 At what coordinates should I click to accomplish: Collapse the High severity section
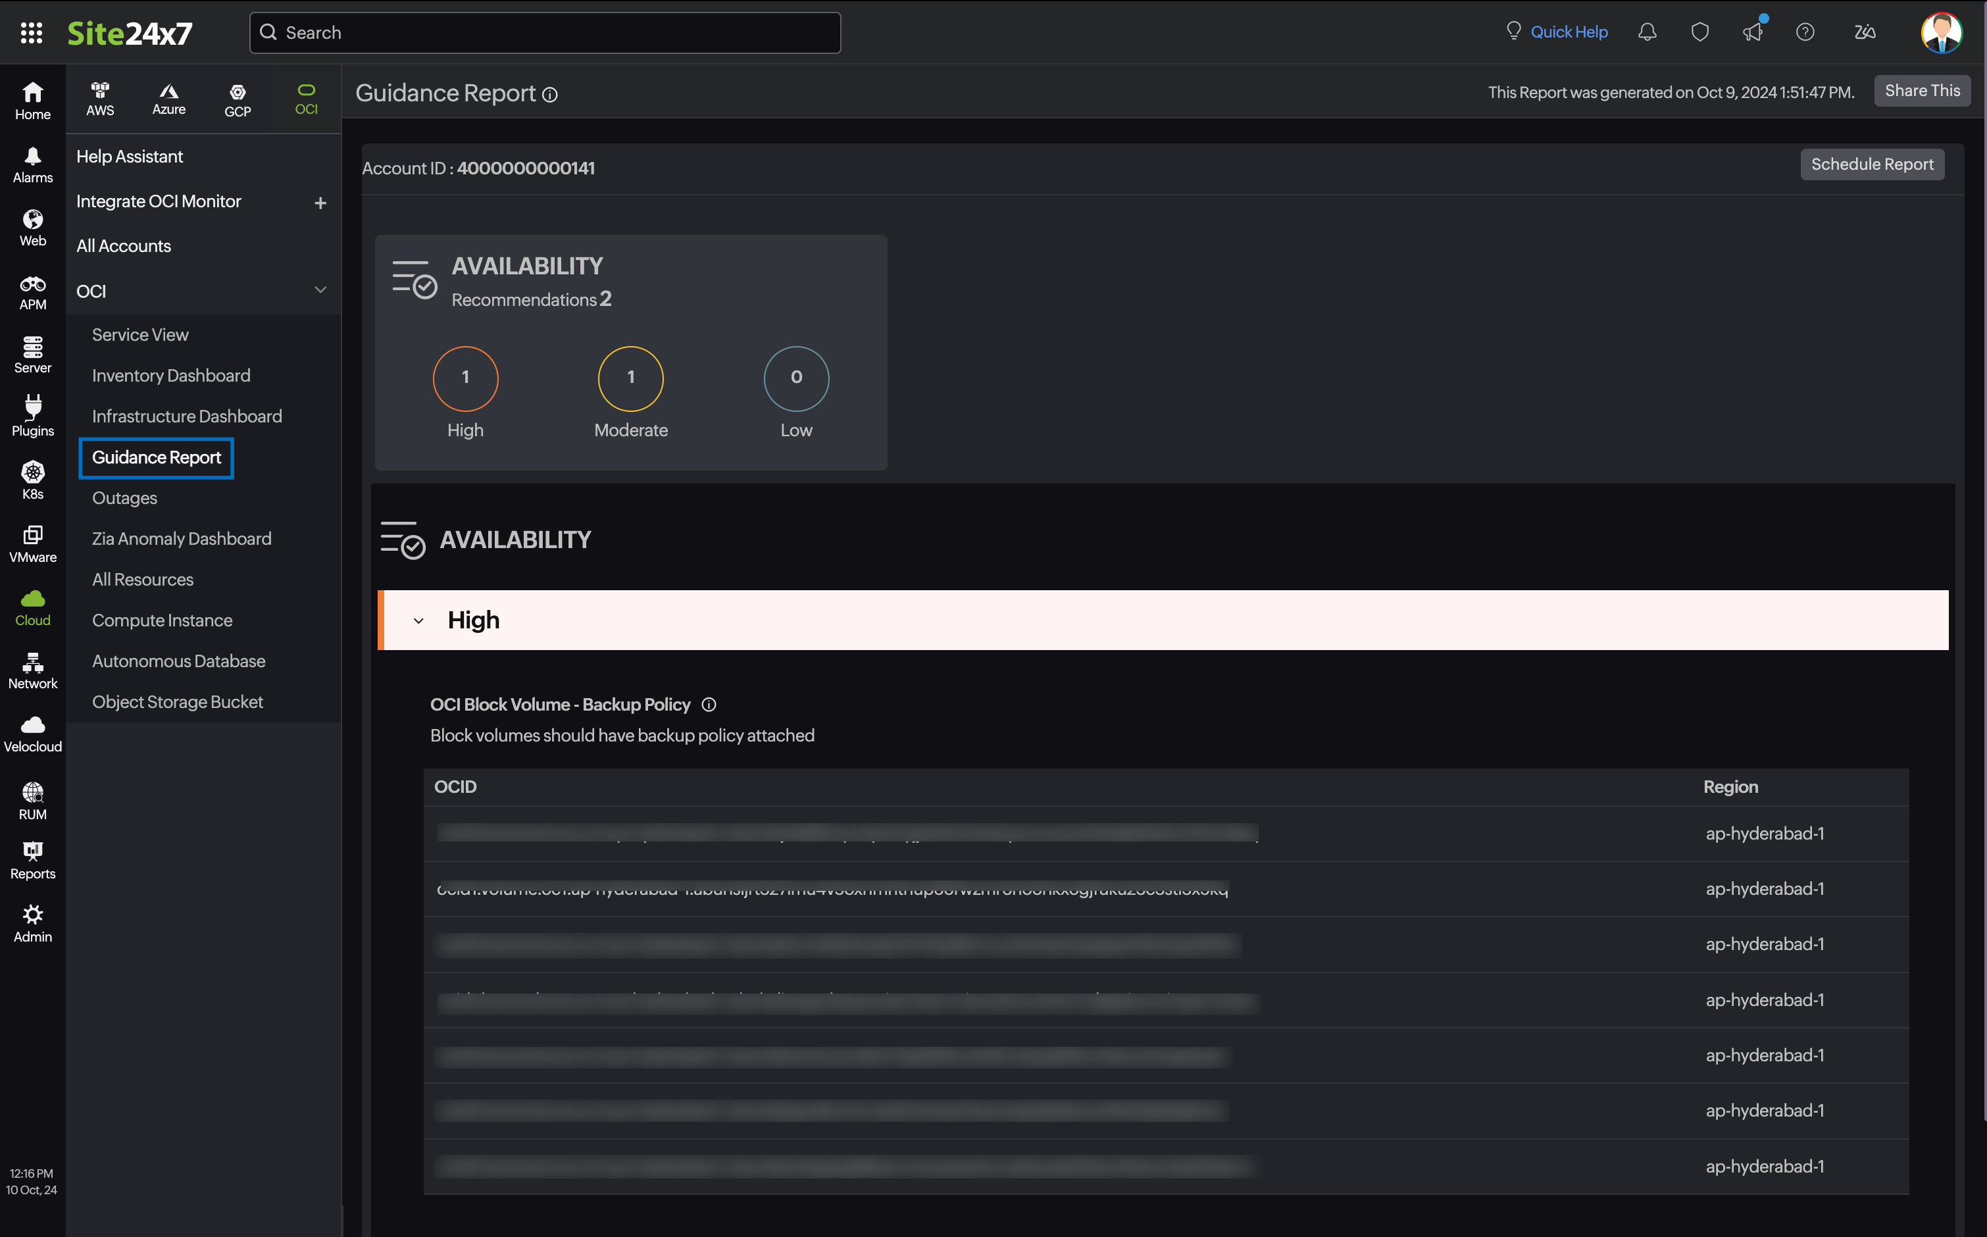419,621
